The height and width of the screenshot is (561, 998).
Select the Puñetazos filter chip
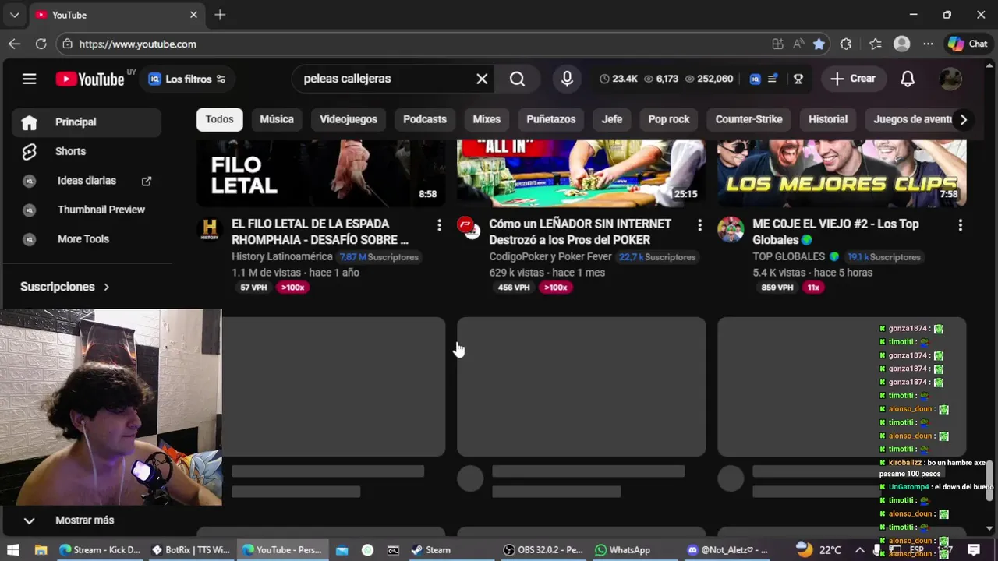(x=550, y=119)
